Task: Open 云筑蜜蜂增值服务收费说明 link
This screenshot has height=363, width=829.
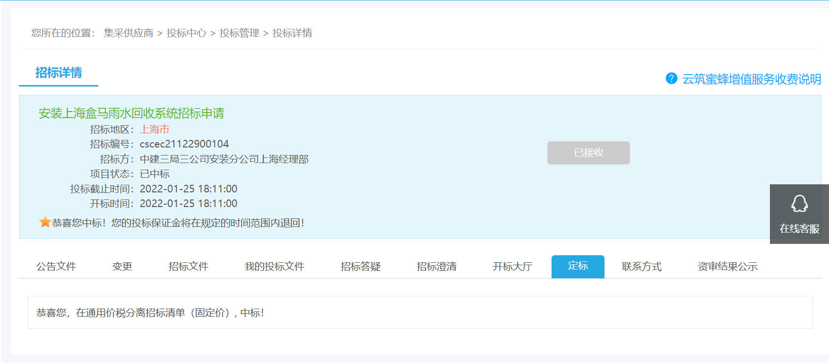Action: pyautogui.click(x=751, y=79)
